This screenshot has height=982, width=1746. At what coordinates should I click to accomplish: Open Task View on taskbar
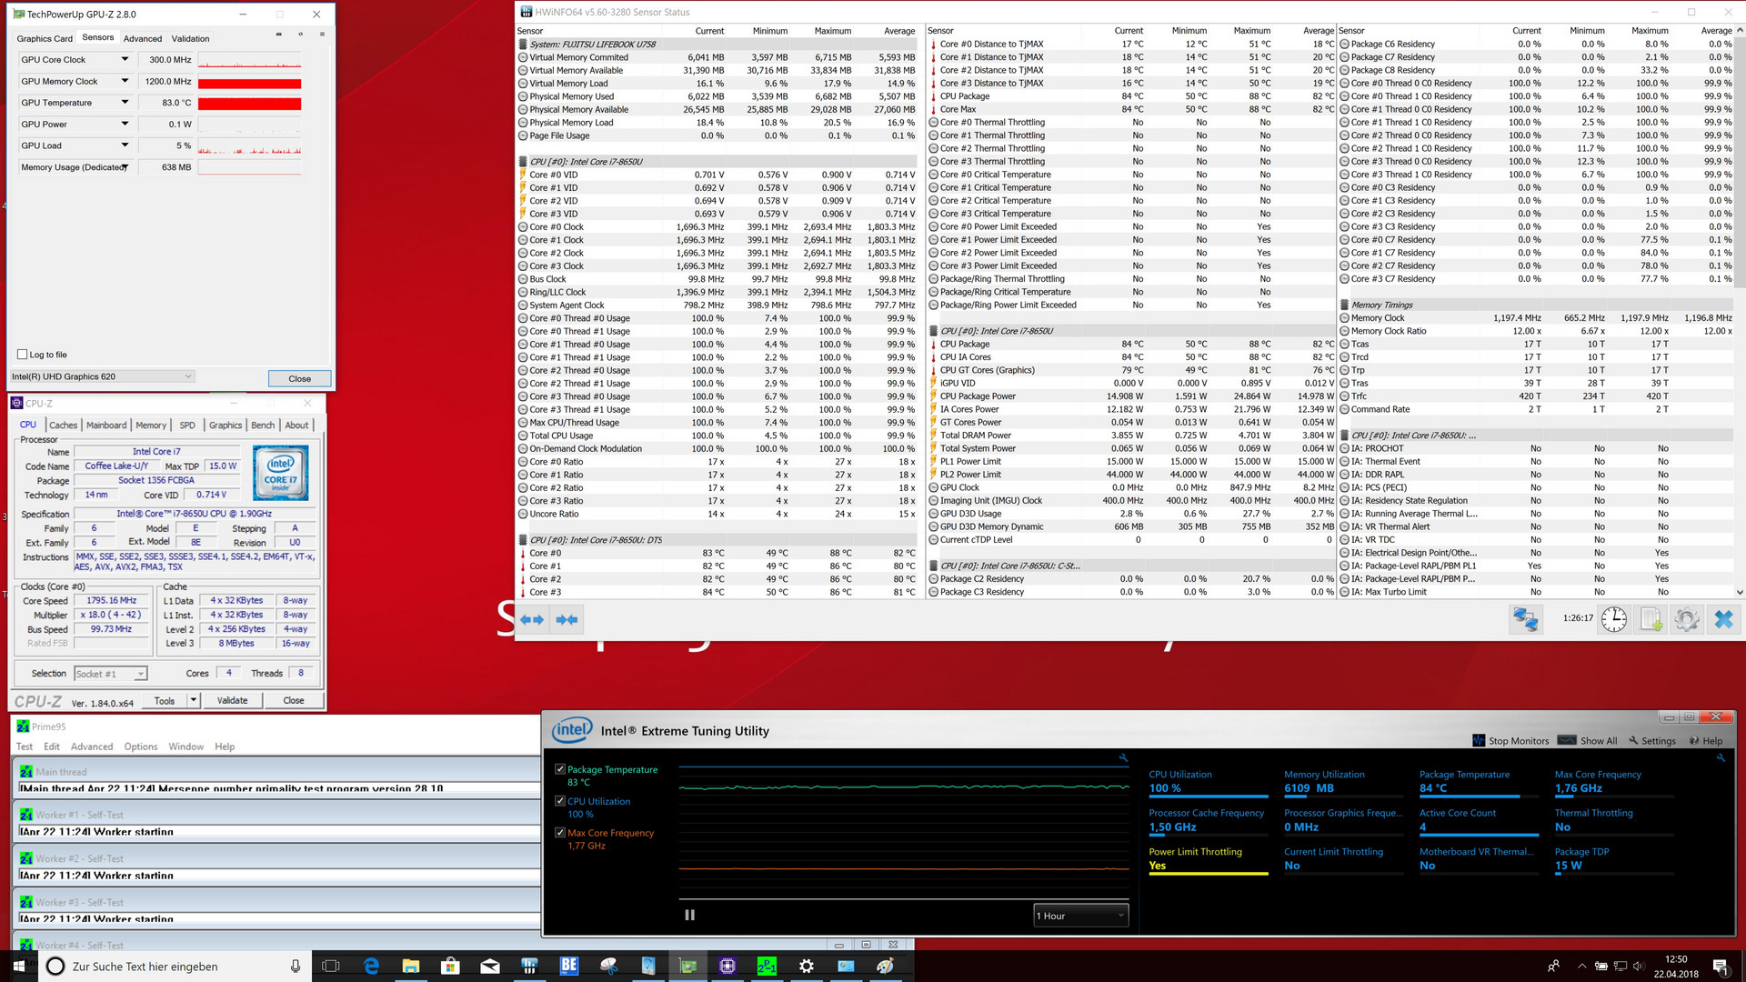click(x=331, y=967)
